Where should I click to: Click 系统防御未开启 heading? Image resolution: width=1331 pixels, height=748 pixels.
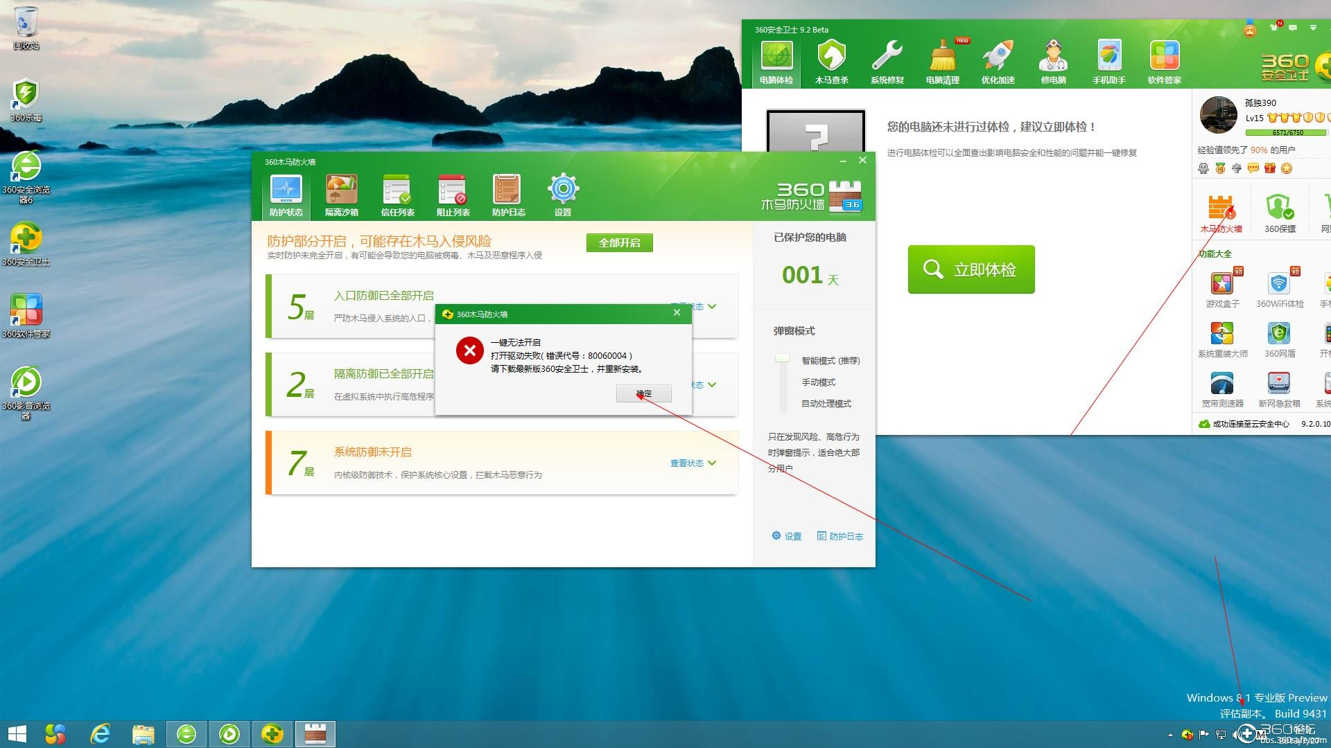(x=373, y=452)
